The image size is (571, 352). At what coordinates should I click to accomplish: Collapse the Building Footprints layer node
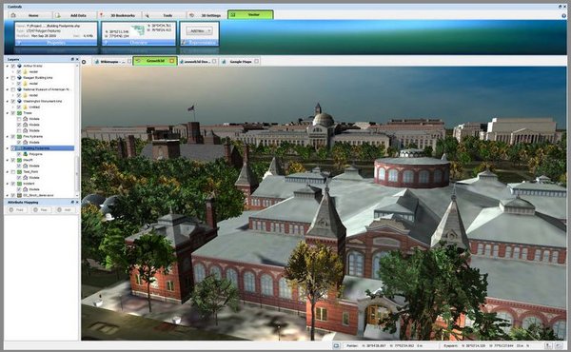pyautogui.click(x=8, y=148)
